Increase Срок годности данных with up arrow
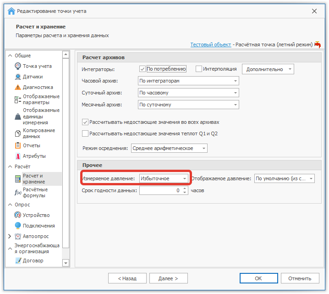The height and width of the screenshot is (294, 329). [x=185, y=188]
